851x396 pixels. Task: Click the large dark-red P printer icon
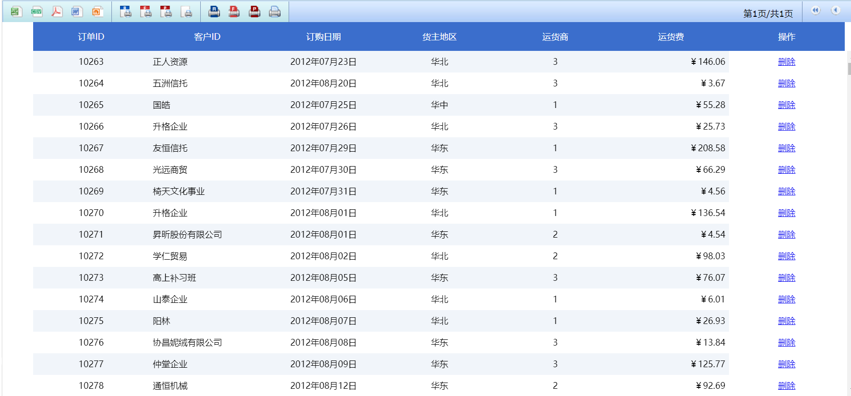(255, 12)
